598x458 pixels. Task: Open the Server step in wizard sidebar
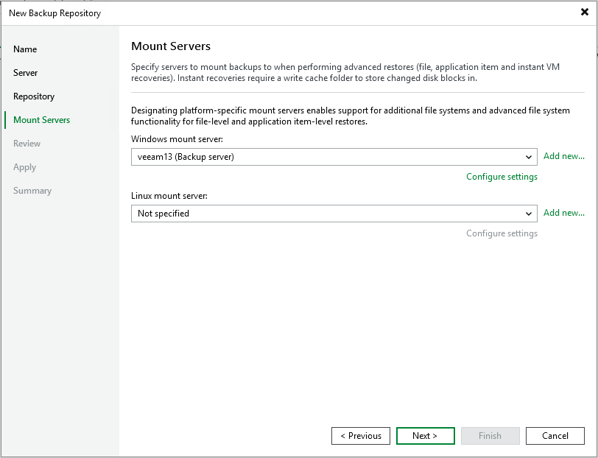[26, 73]
